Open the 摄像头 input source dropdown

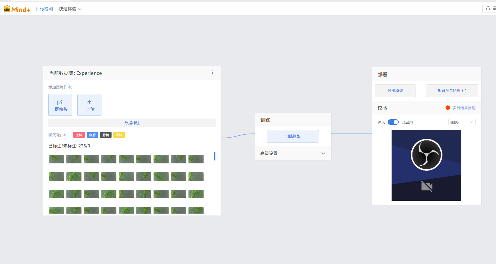[462, 122]
